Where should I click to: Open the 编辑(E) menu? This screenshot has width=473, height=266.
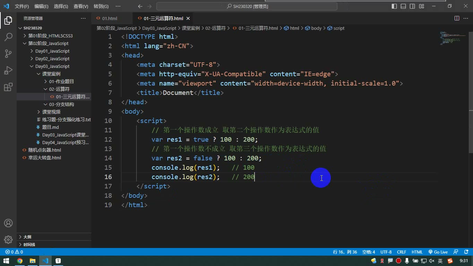click(x=41, y=6)
